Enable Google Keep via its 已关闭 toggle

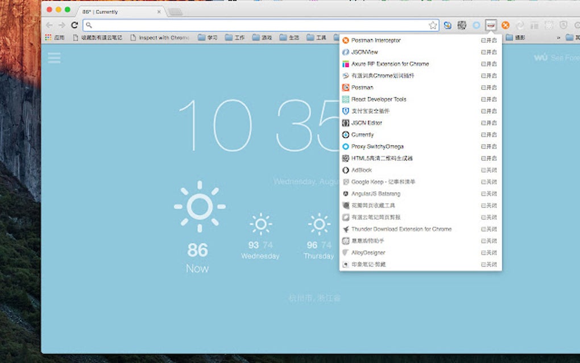[x=488, y=181]
